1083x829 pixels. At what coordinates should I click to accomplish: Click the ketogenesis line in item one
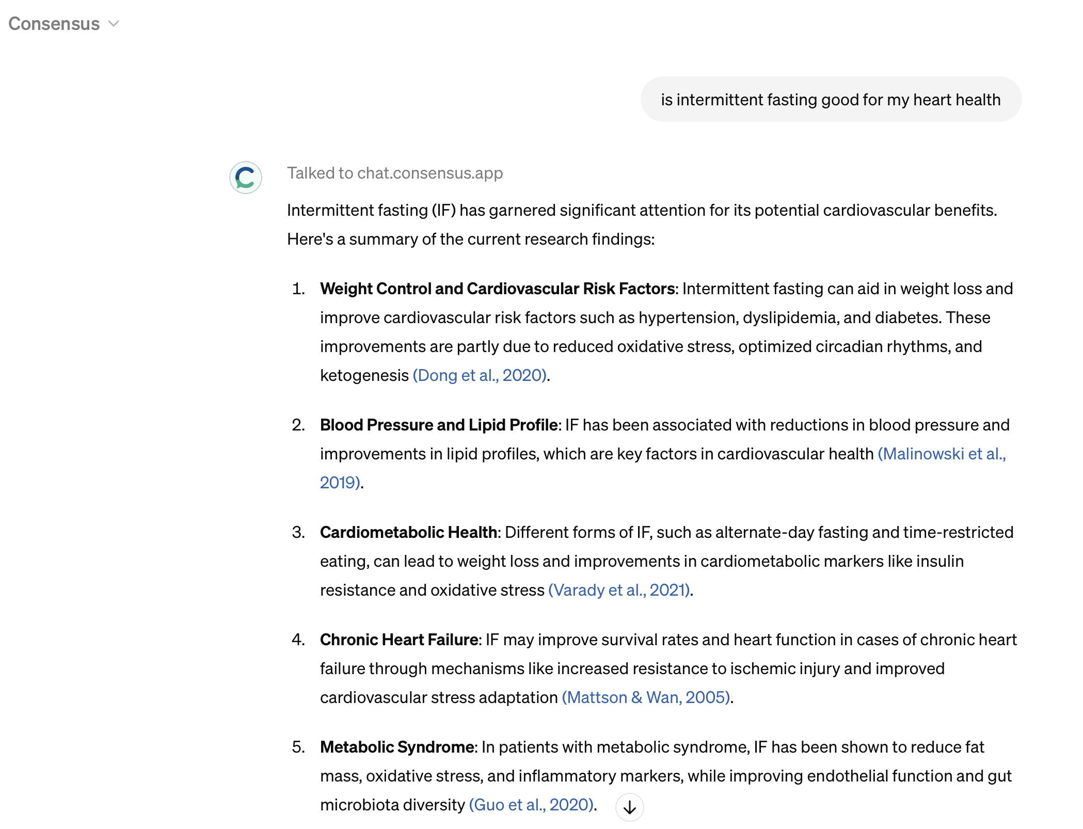pos(364,375)
